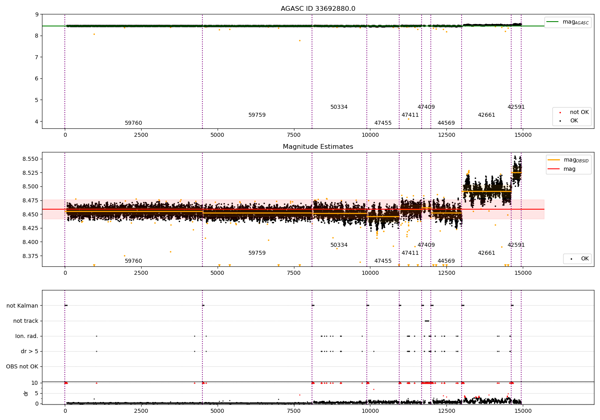600x420 pixels.
Task: Click y-axis tick "8.450"
Action: [x=30, y=214]
